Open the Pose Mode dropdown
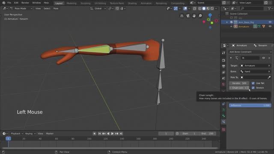The height and width of the screenshot is (154, 274). tap(21, 9)
